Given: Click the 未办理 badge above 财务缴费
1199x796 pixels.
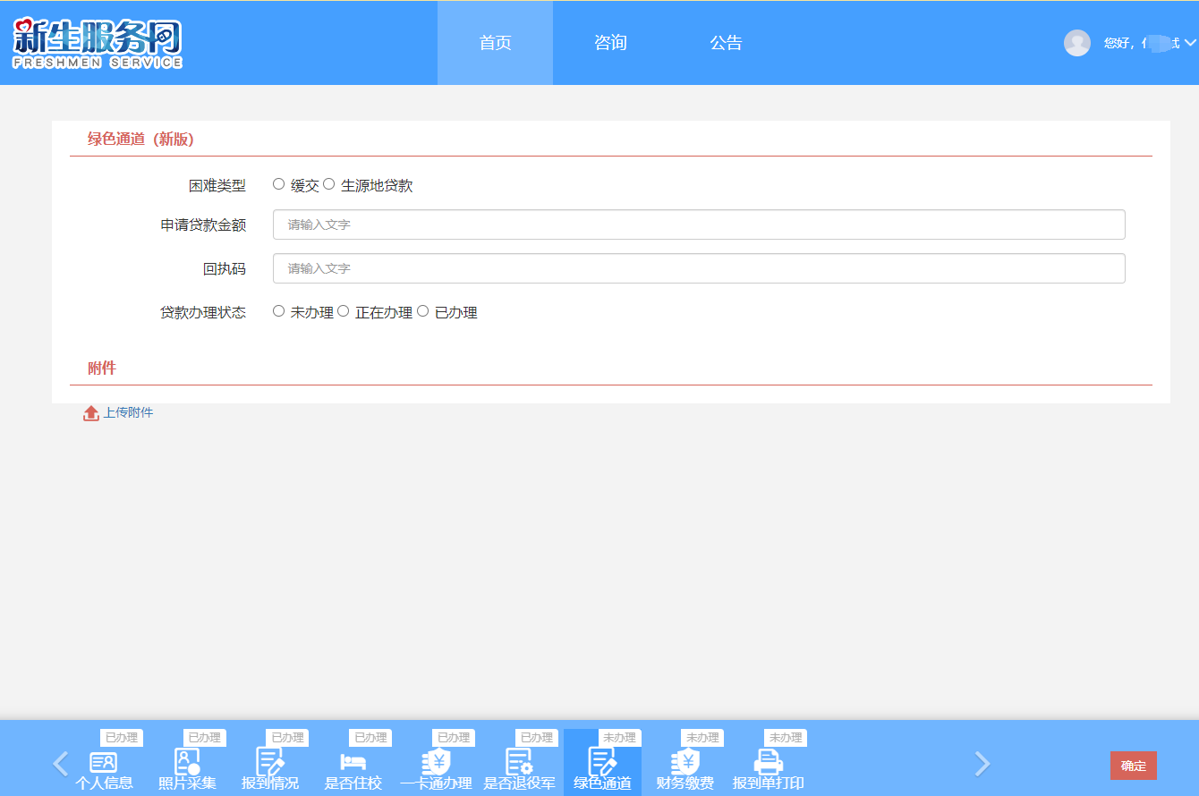Looking at the screenshot, I should point(702,738).
